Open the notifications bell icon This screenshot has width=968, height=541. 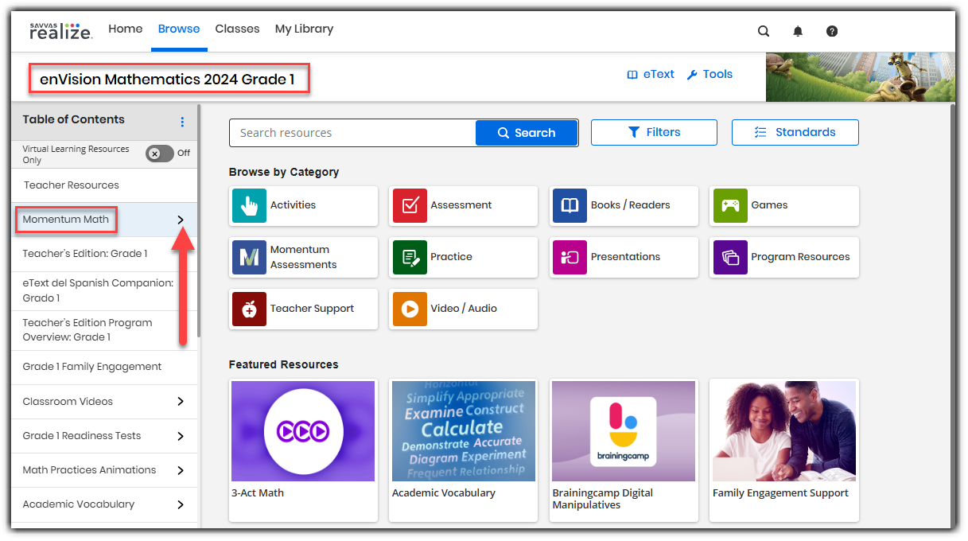798,32
